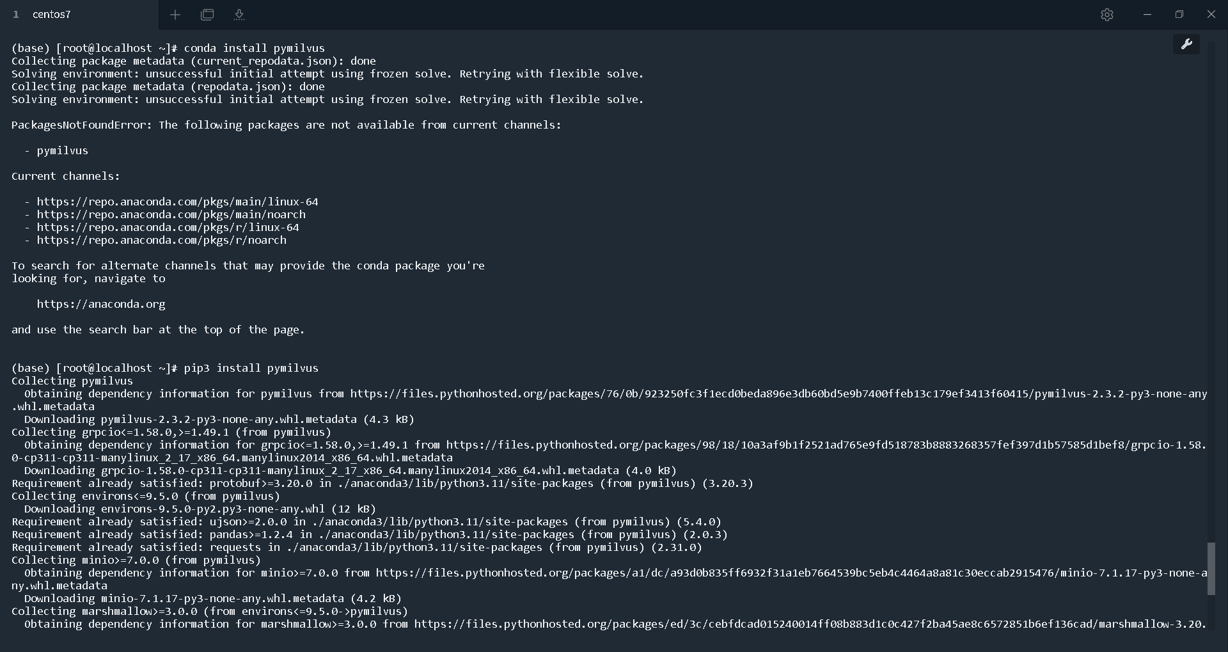Click the repo.anaconda.com/pkgs/r/noarch channel URL
Screen dimensions: 1228x652
tap(162, 241)
